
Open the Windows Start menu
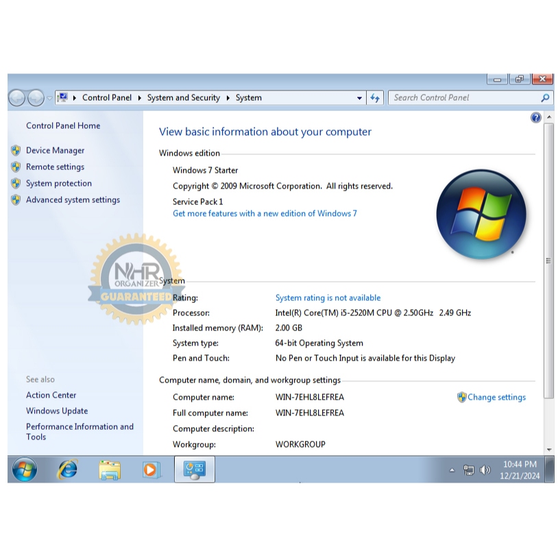pos(25,470)
